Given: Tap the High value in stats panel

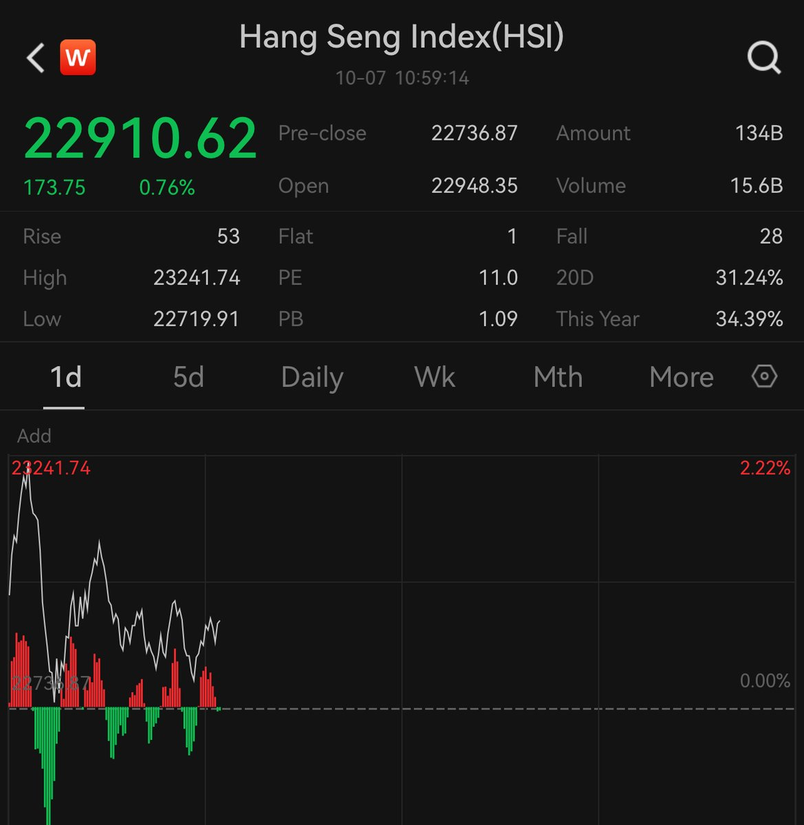Looking at the screenshot, I should [x=197, y=278].
